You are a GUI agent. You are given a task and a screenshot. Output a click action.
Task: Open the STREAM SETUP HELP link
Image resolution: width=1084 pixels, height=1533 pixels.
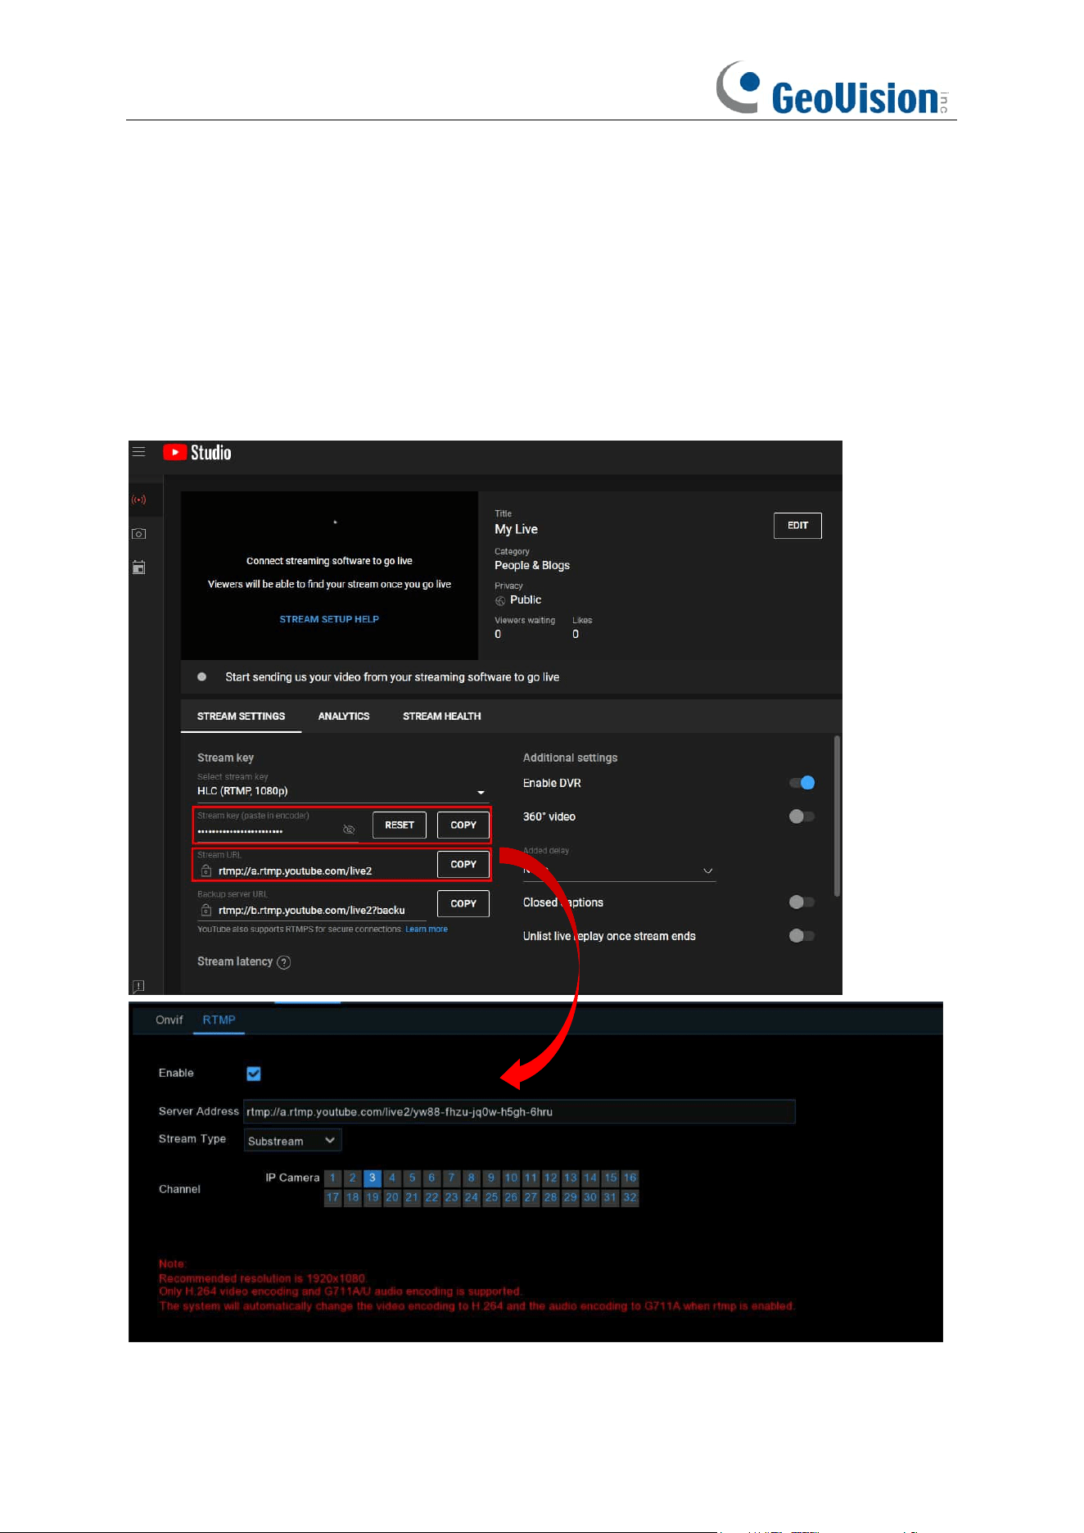(x=329, y=619)
